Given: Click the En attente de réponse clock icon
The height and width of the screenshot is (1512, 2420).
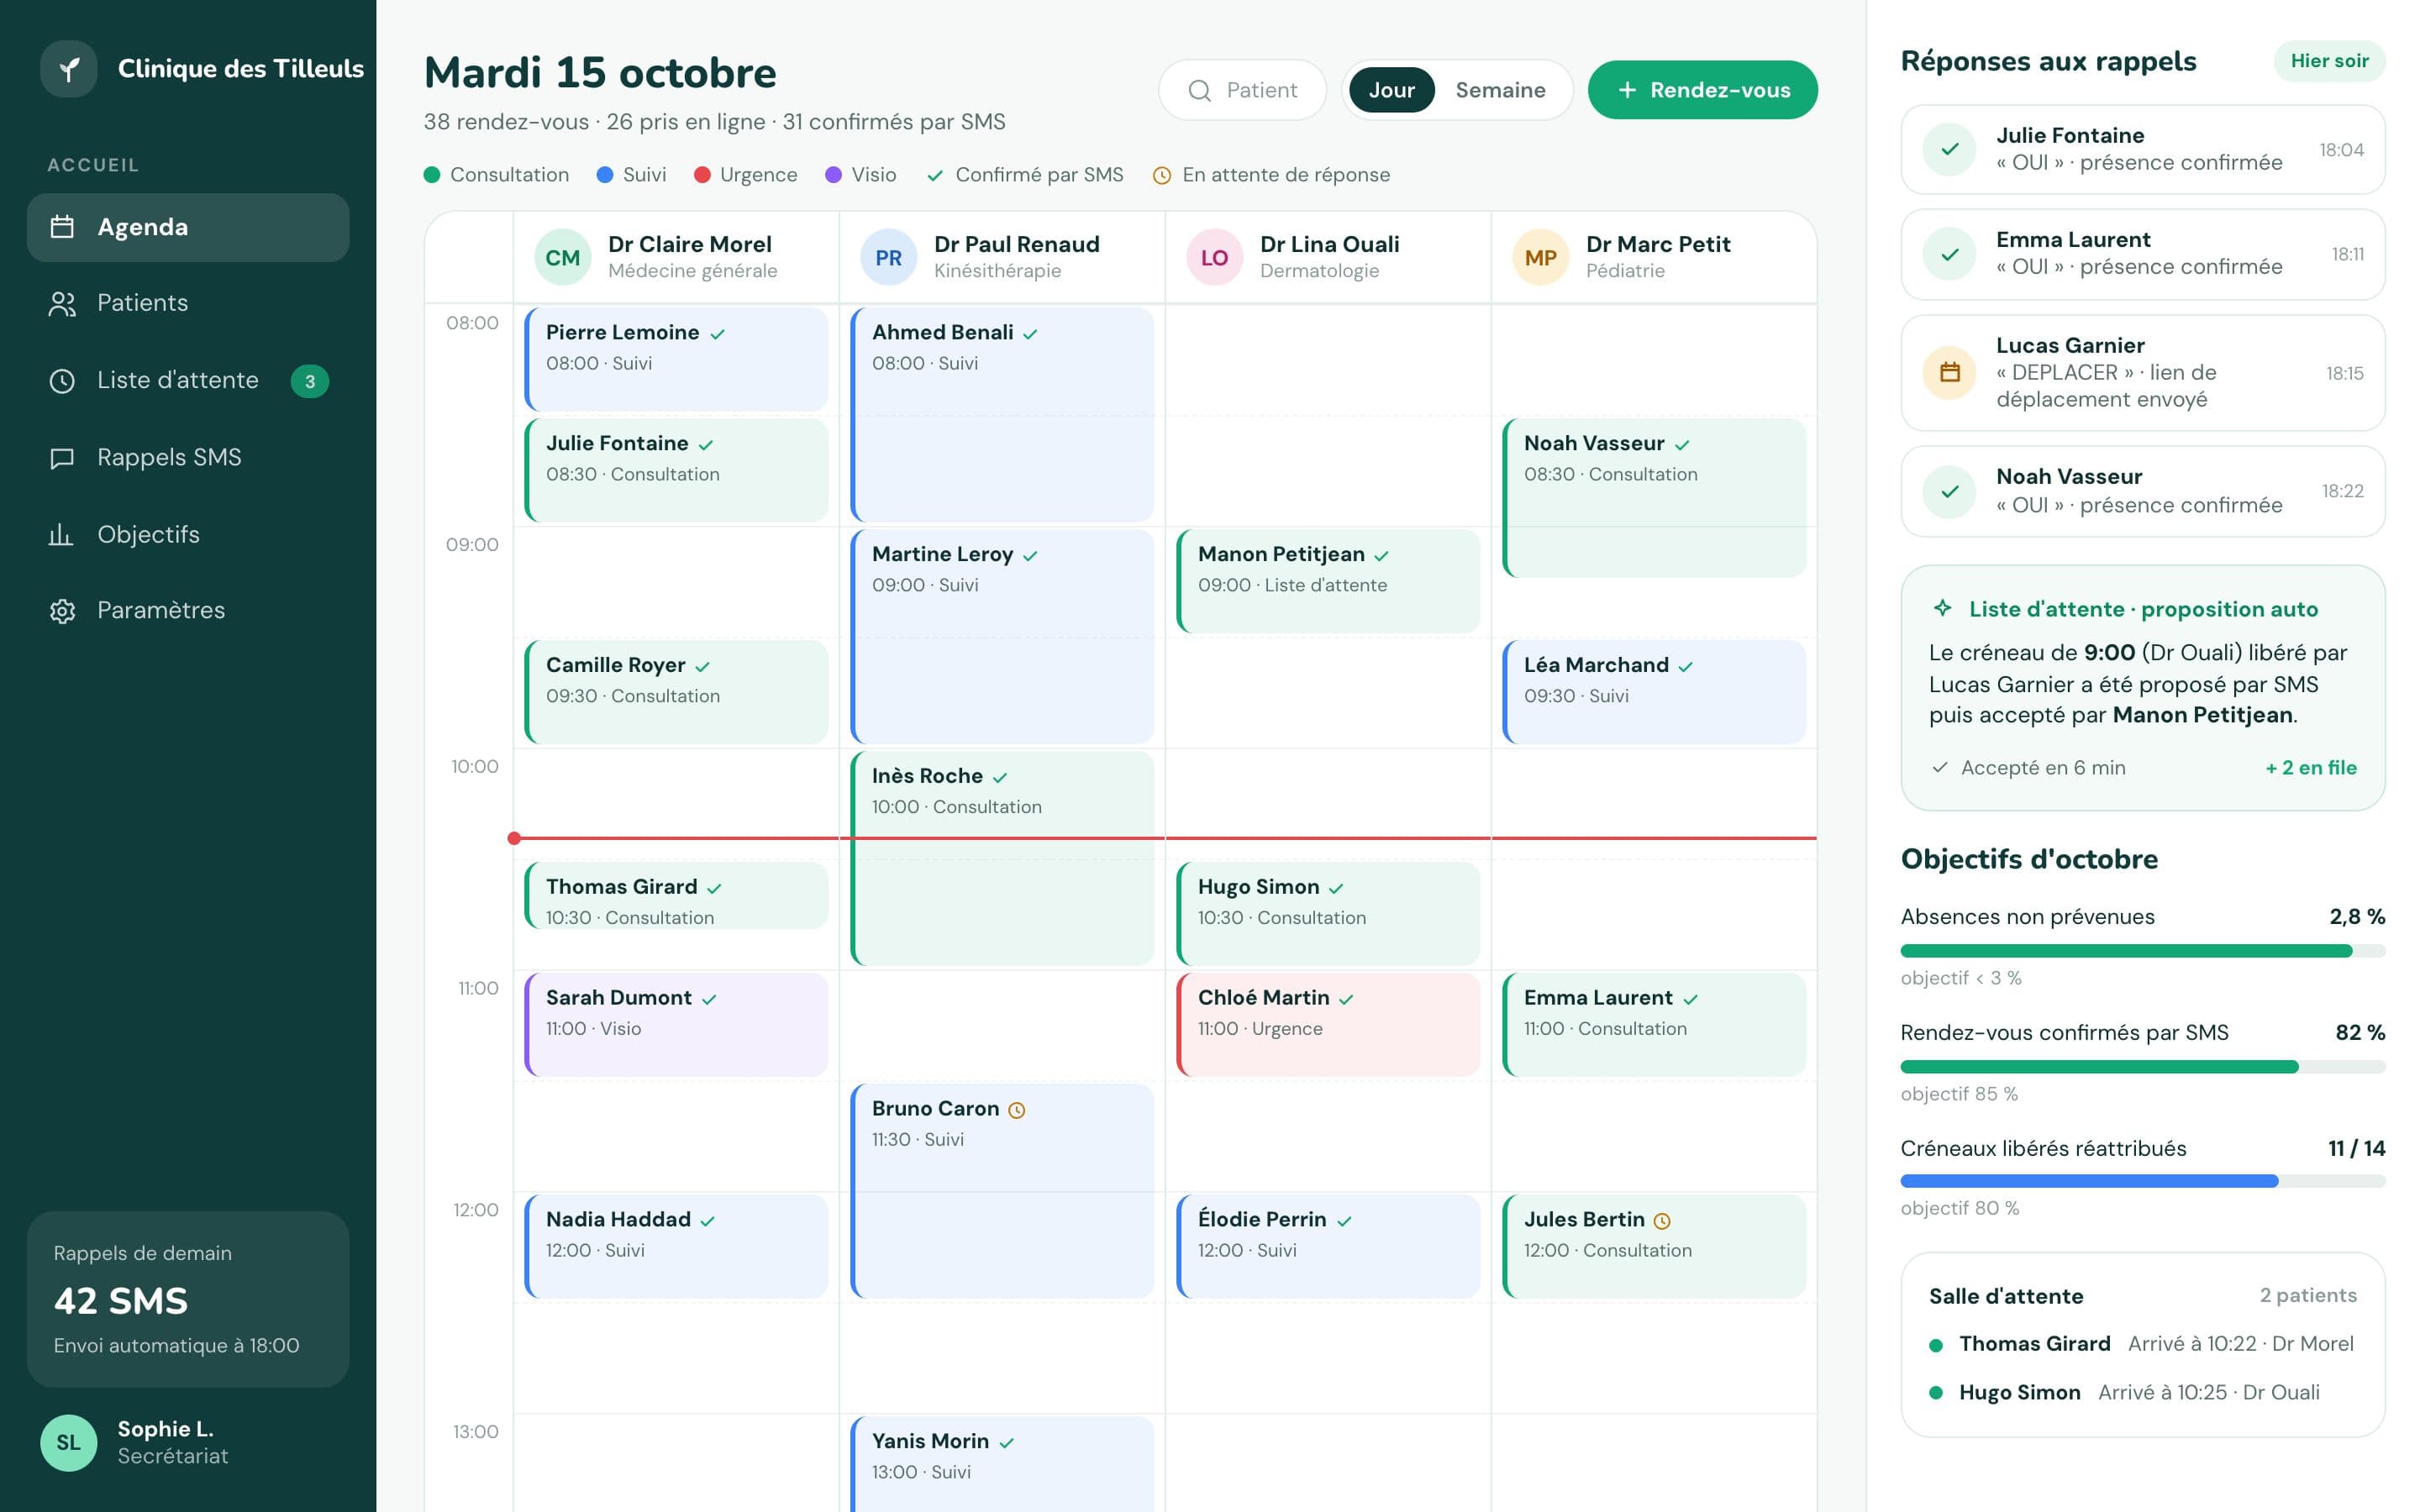Looking at the screenshot, I should [x=1162, y=176].
